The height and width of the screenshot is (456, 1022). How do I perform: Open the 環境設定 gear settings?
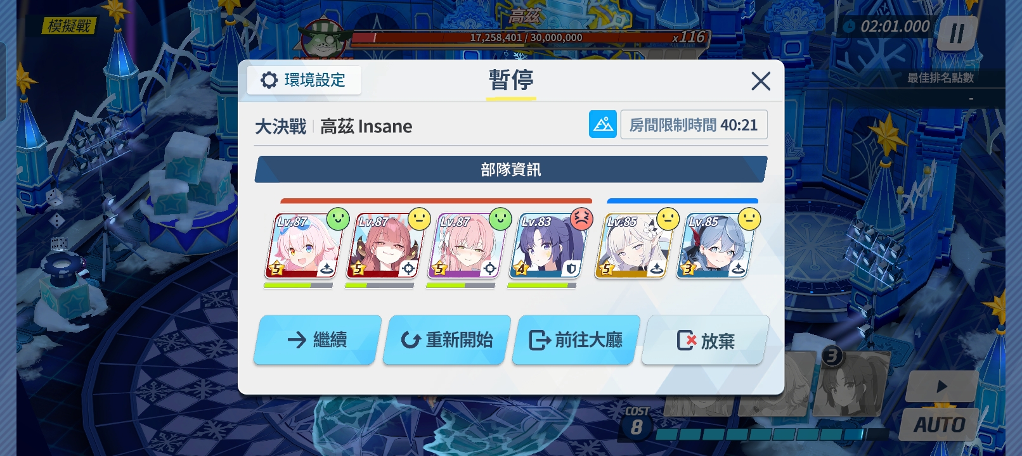[304, 80]
